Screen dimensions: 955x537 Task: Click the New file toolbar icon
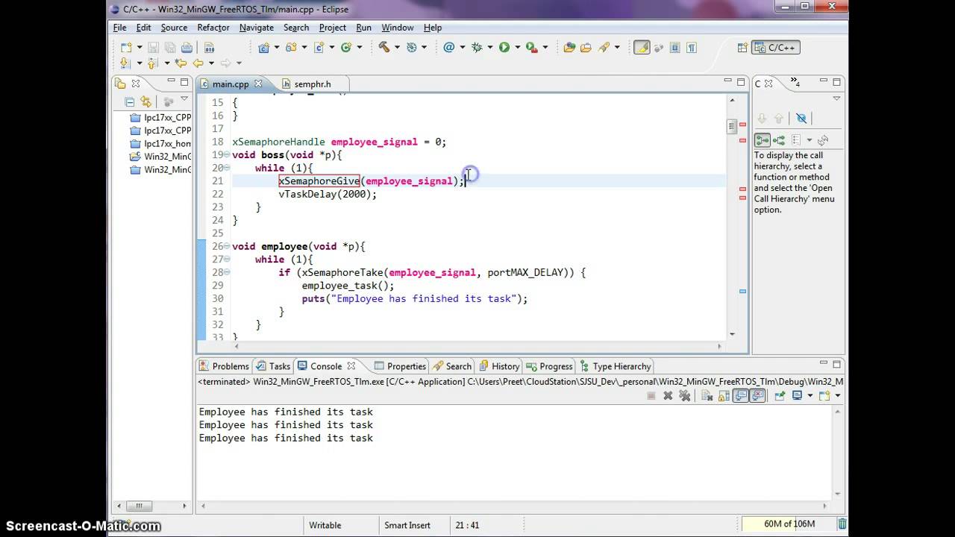[125, 48]
